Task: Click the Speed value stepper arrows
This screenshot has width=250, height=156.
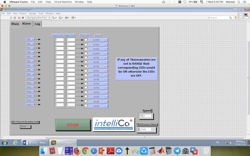Action: [141, 116]
